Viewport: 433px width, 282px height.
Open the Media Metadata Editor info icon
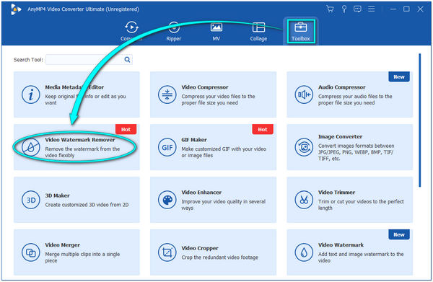[x=30, y=94]
